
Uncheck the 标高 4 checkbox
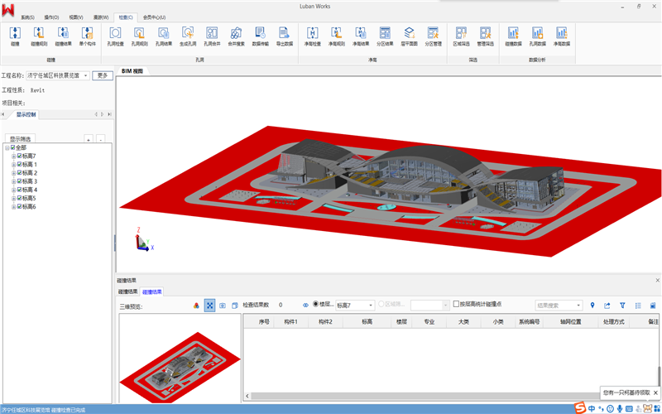19,190
